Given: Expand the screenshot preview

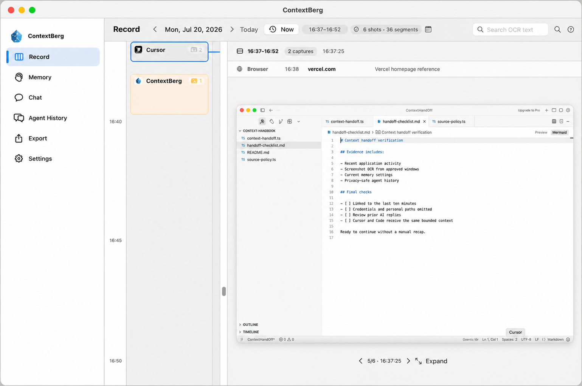Looking at the screenshot, I should (431, 361).
